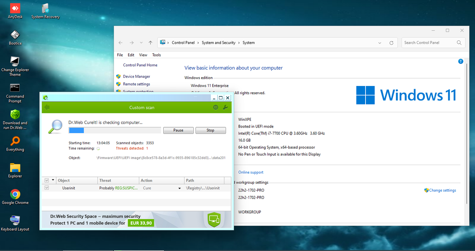The width and height of the screenshot is (475, 251).
Task: Launch the Explorer desktop shortcut
Action: click(x=15, y=171)
